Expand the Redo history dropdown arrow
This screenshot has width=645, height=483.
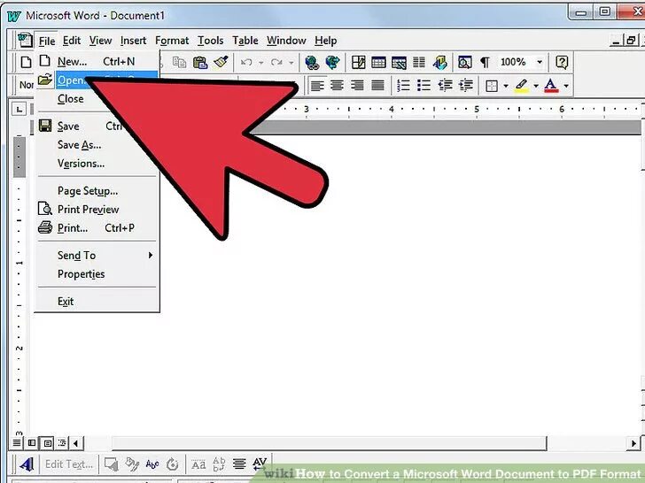(291, 63)
